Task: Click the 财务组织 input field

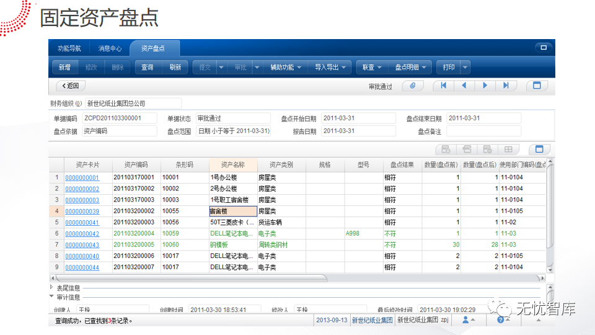Action: tap(133, 104)
